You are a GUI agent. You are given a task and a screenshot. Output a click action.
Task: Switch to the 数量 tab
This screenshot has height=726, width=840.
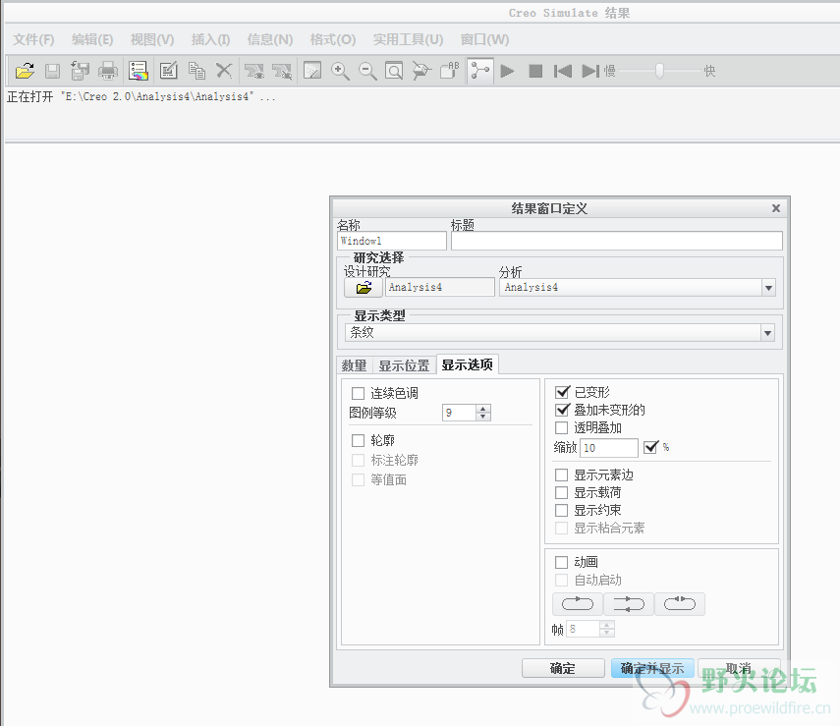pos(354,365)
